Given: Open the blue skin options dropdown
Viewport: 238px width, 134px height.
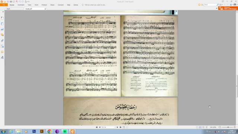Looking at the screenshot, I should coord(231,5).
